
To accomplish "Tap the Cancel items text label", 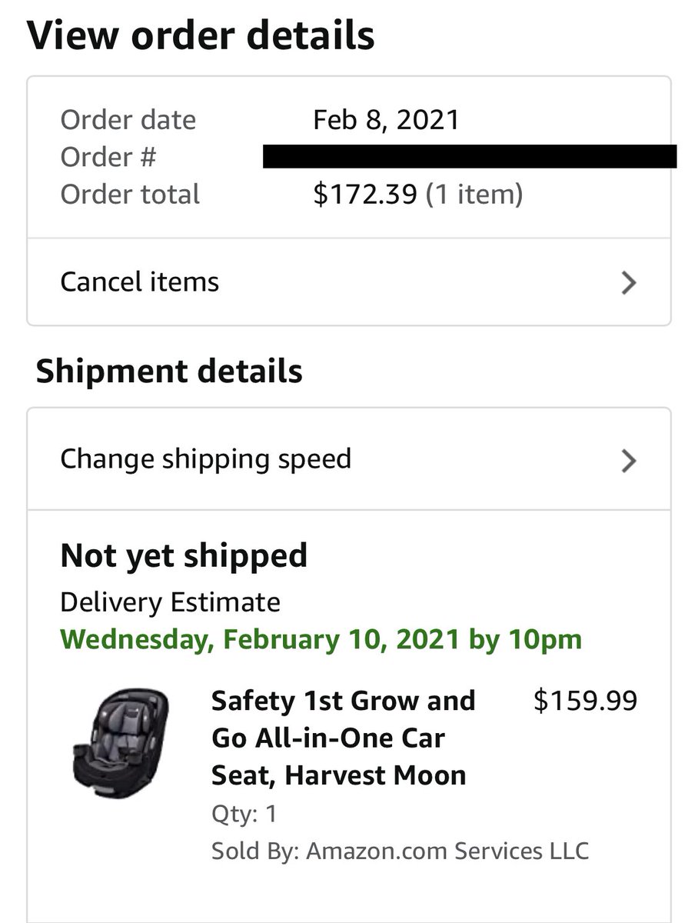I will pyautogui.click(x=139, y=282).
